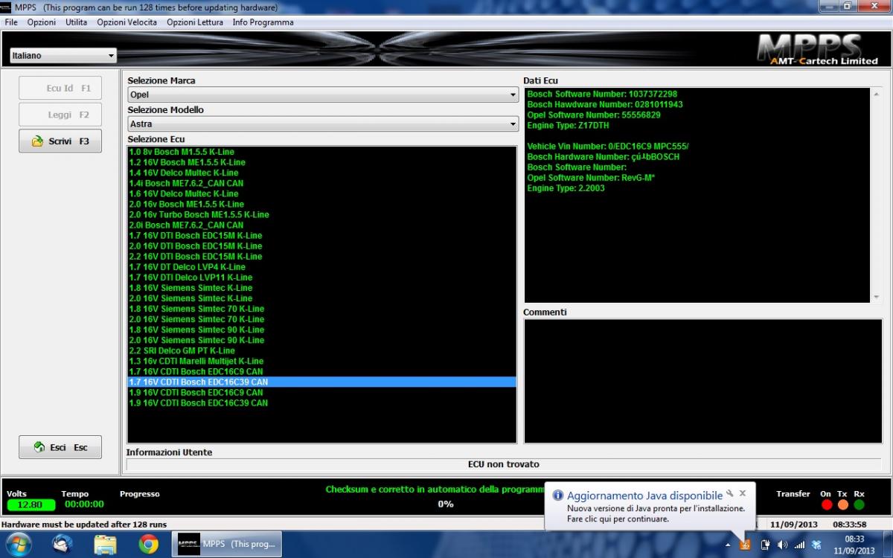893x558 pixels.
Task: Open the Utilita menu
Action: click(77, 22)
